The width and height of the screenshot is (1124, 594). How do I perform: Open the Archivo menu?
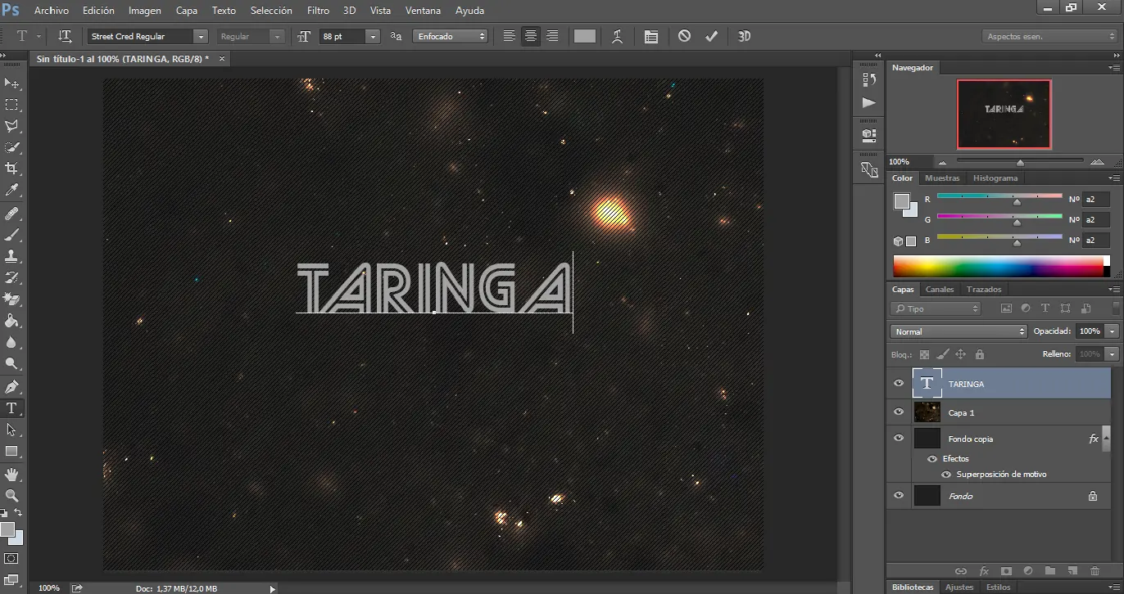[x=52, y=11]
